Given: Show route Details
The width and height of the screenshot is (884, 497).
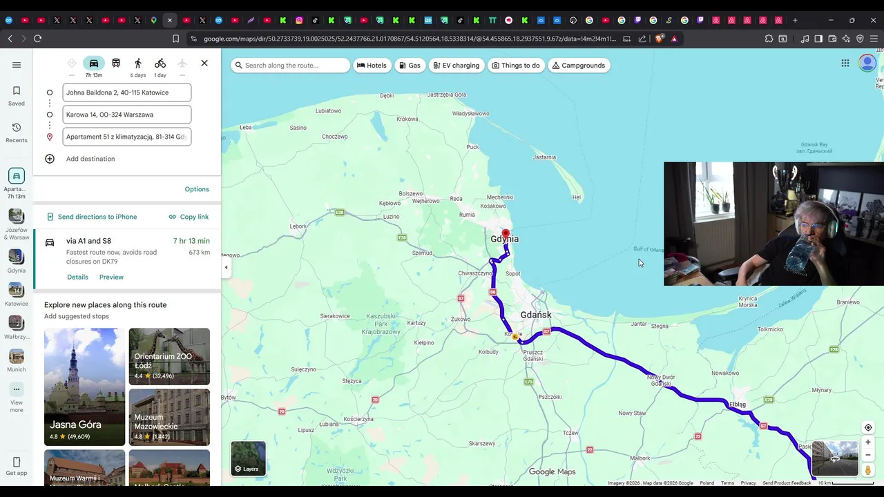Looking at the screenshot, I should (x=77, y=277).
